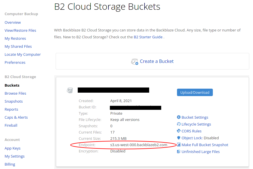
Task: Open App Keys
Action: click(x=12, y=148)
